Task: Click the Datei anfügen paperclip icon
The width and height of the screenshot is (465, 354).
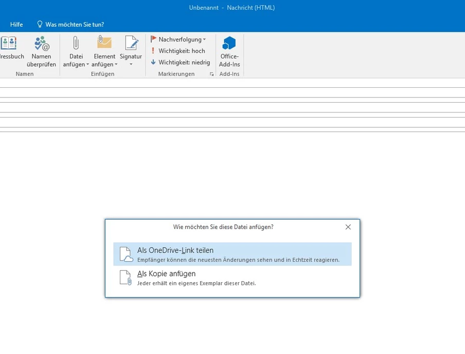Action: tap(76, 43)
